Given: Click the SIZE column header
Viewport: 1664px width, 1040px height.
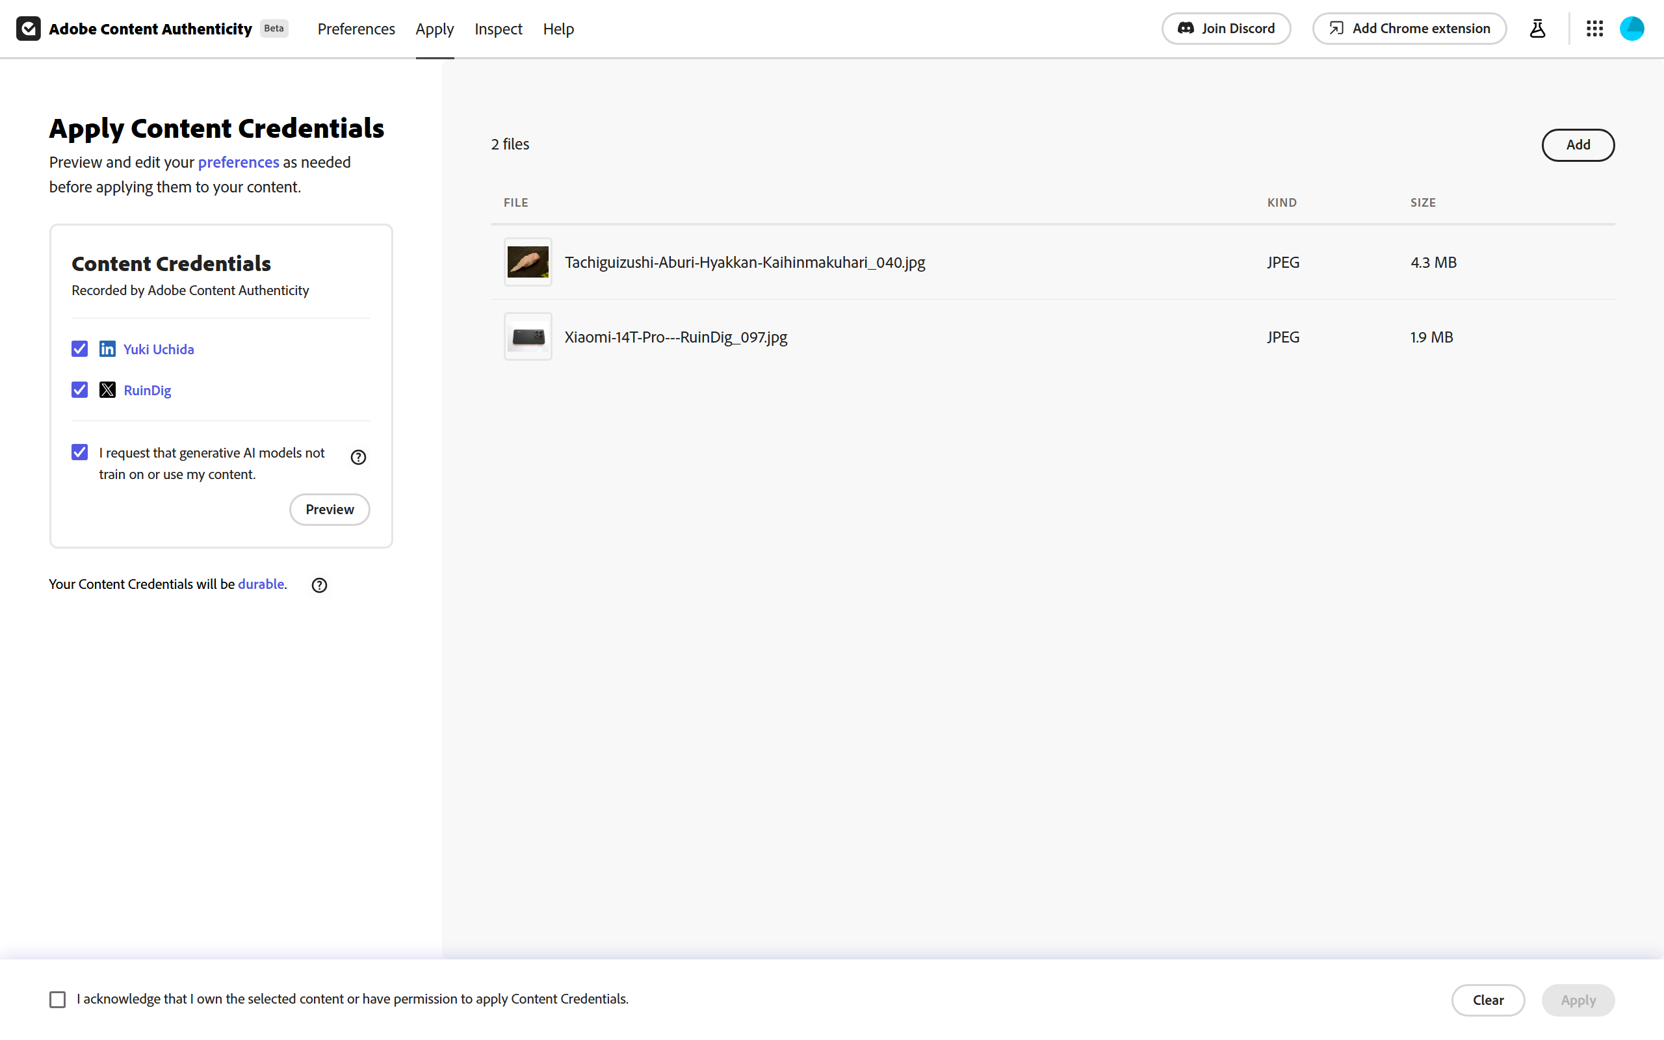Looking at the screenshot, I should pos(1423,202).
